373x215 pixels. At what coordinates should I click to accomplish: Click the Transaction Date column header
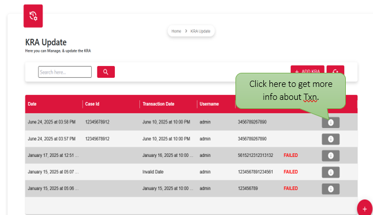click(158, 104)
